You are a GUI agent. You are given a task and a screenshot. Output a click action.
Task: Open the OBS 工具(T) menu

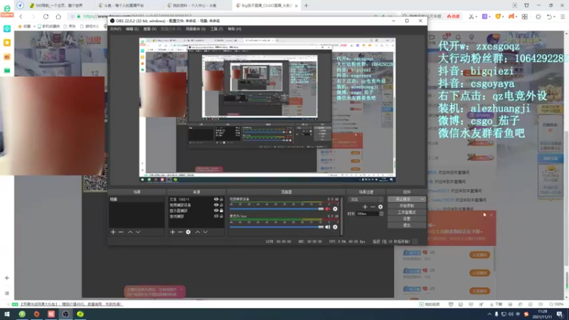217,29
